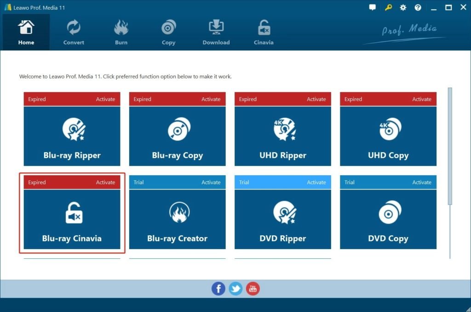Click the Blu-ray Cinavia unlock icon
The width and height of the screenshot is (471, 312).
click(x=74, y=212)
